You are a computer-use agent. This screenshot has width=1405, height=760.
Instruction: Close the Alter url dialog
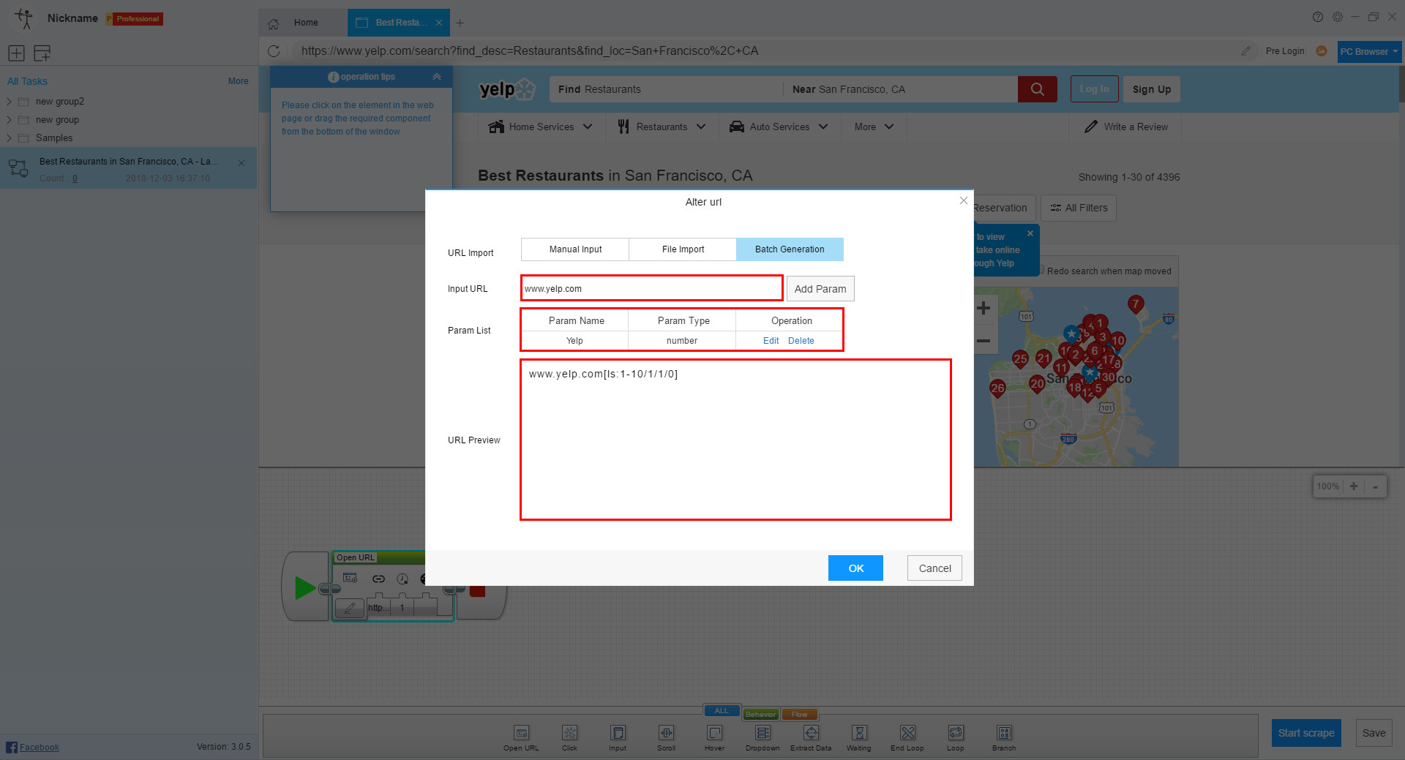point(963,200)
